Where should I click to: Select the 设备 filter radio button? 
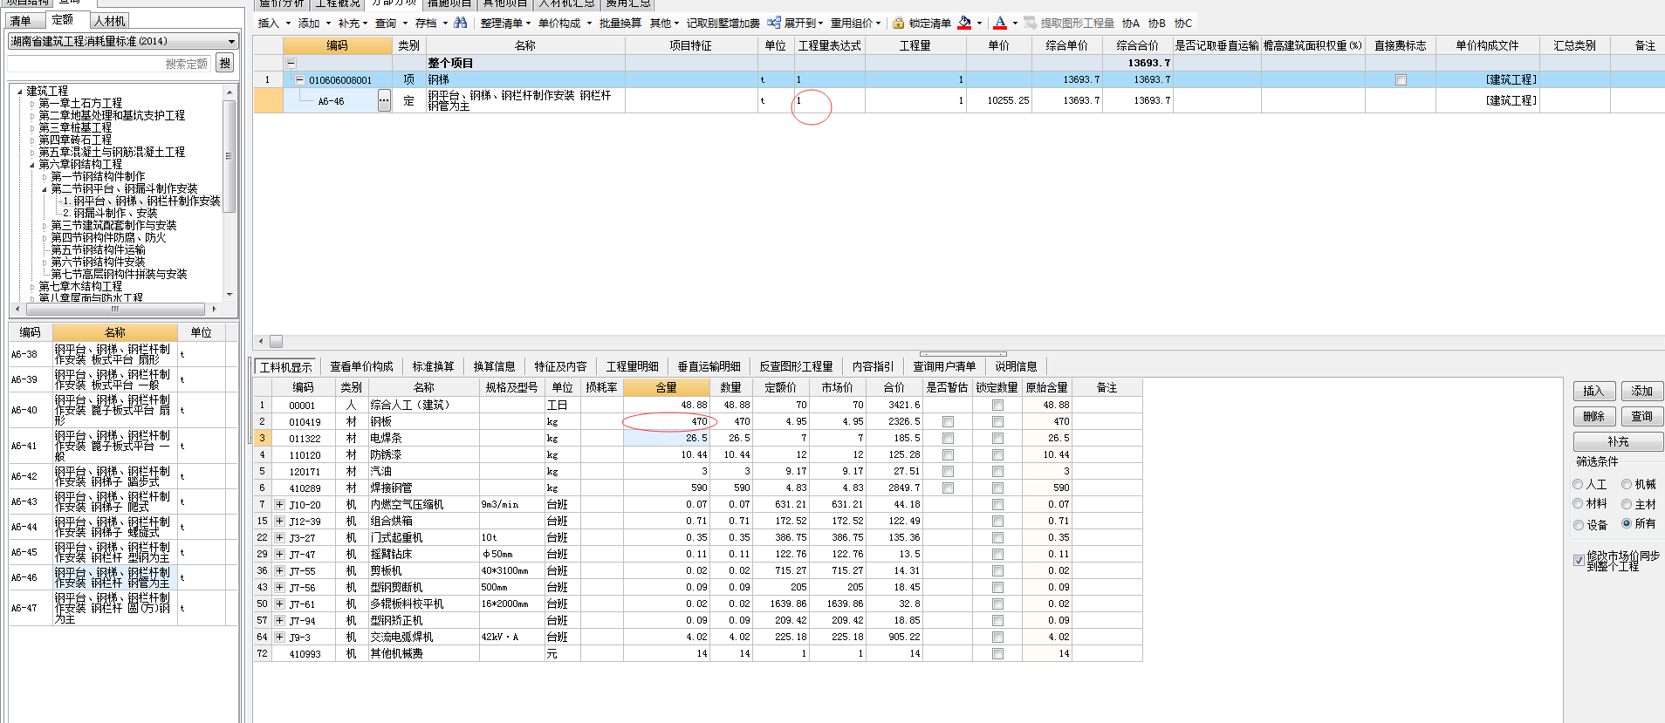click(1578, 525)
